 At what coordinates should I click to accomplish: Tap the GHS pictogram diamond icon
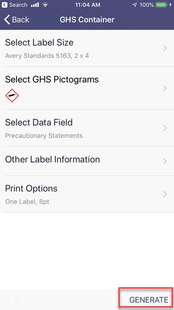12,95
